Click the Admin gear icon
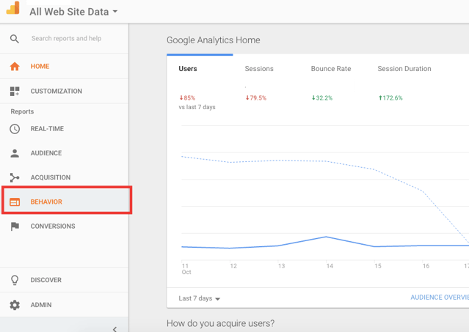 15,305
